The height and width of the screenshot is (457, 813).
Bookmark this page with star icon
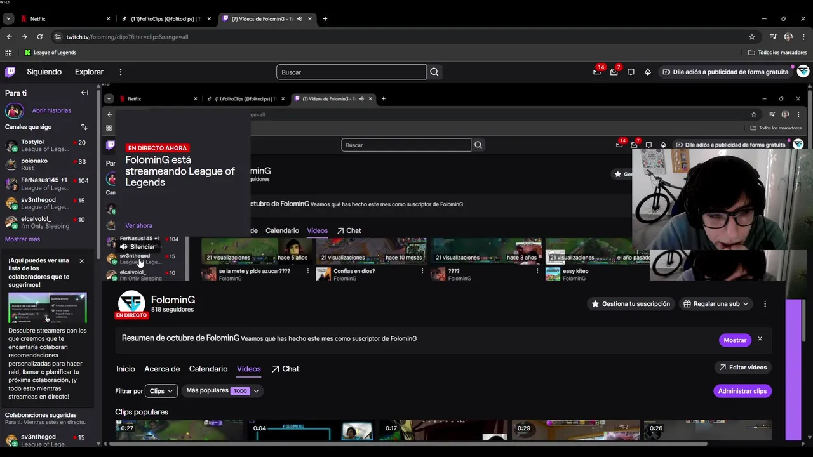pos(752,37)
